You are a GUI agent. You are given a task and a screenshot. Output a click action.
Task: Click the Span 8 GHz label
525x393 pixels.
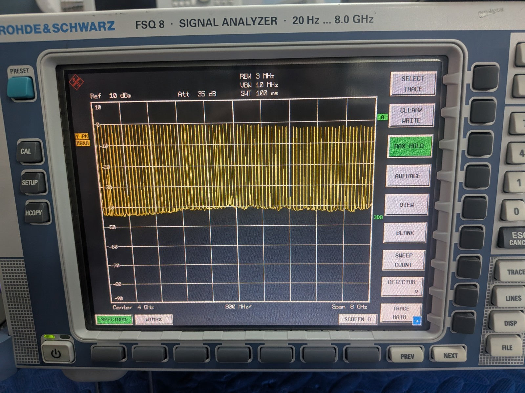tap(349, 307)
